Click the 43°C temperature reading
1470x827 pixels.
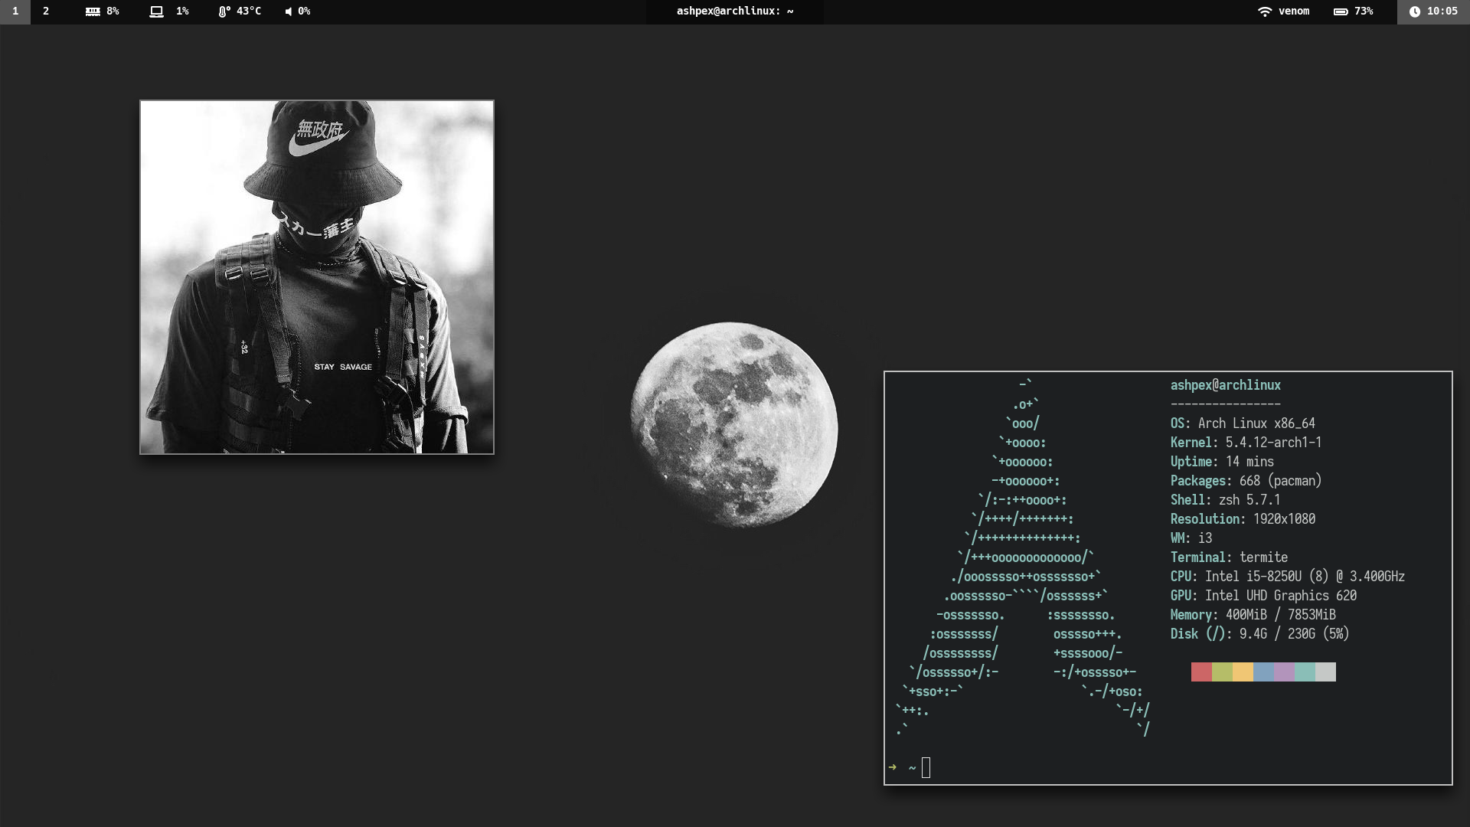[249, 11]
